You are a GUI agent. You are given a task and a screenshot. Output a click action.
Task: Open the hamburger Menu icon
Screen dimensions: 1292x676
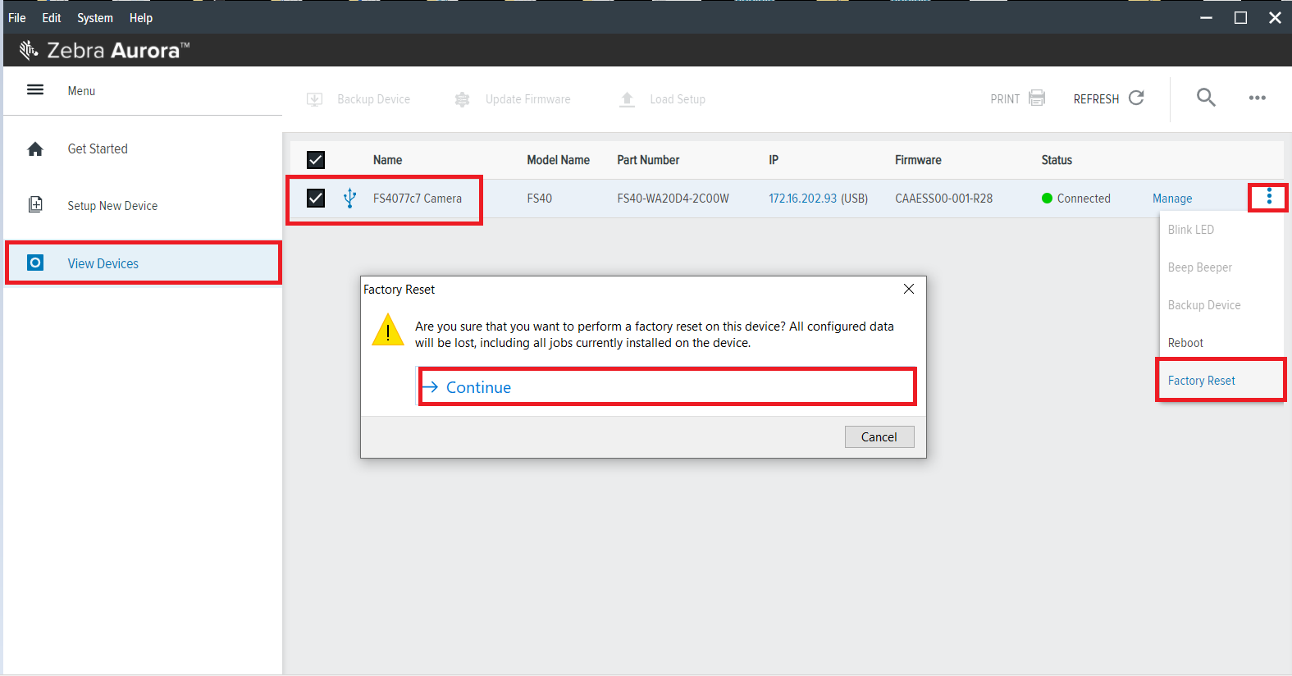point(35,90)
